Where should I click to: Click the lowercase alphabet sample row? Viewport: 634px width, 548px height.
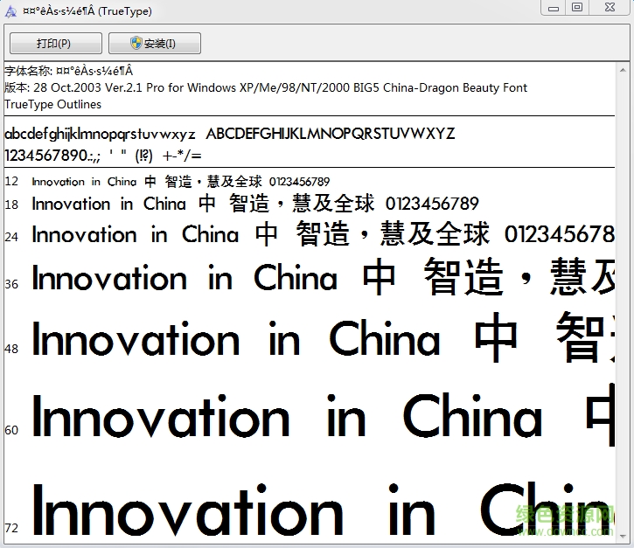[x=100, y=135]
